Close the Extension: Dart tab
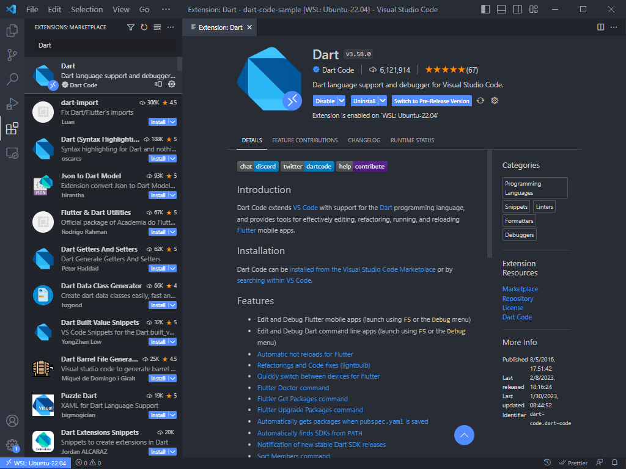Viewport: 626px width, 469px height. (x=249, y=27)
